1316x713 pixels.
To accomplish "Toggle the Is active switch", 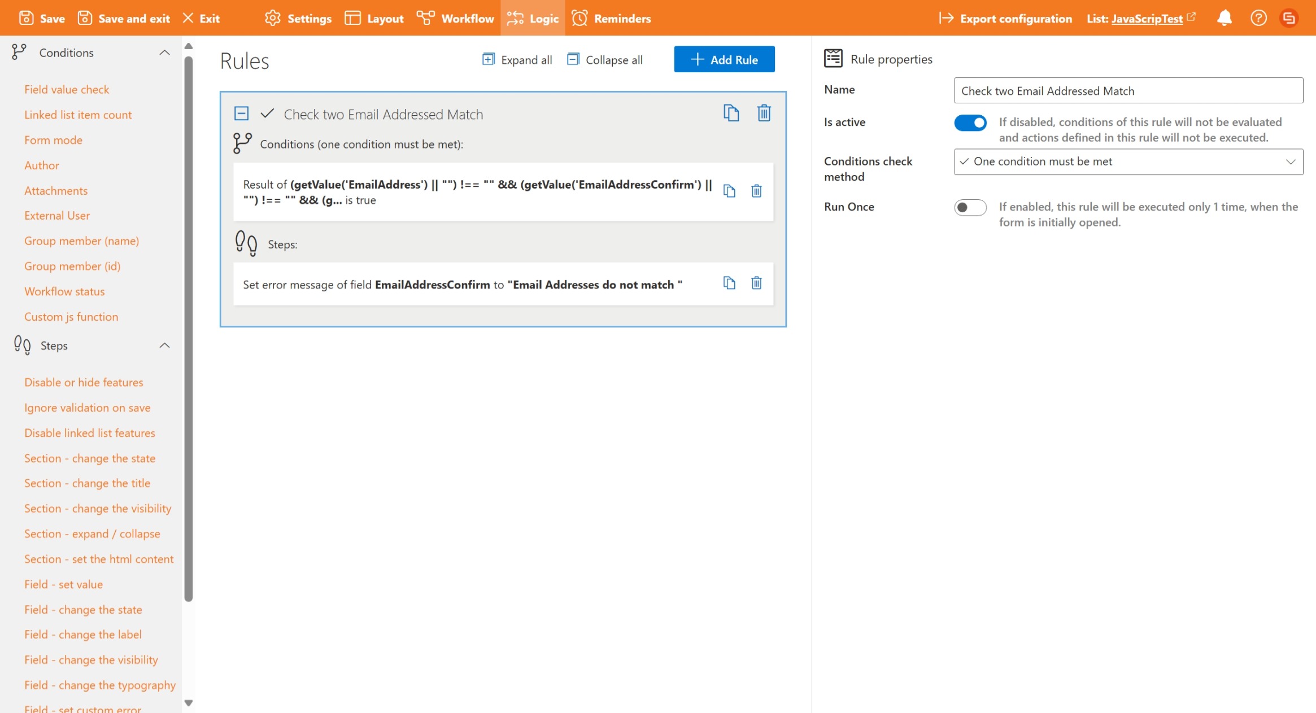I will tap(970, 123).
